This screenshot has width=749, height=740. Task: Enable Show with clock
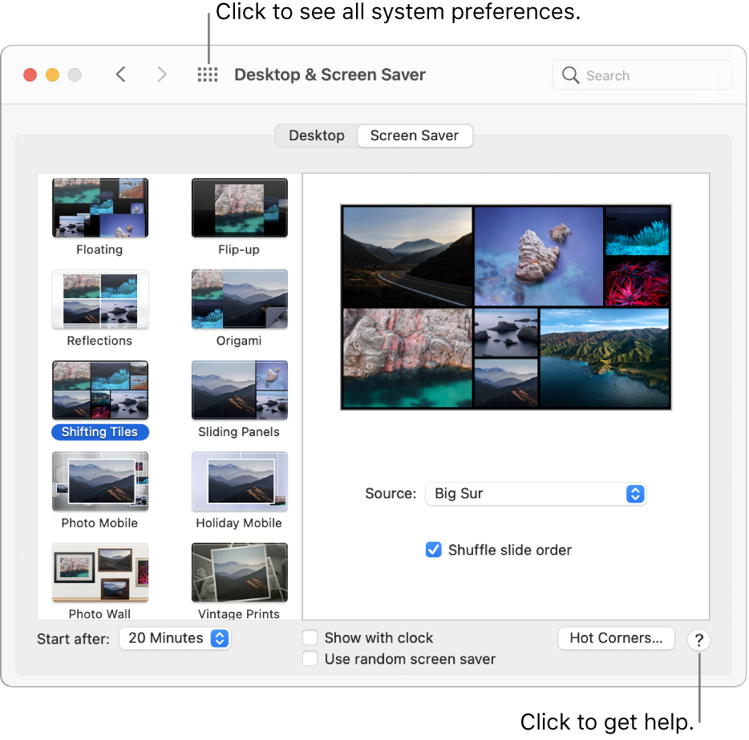(x=310, y=637)
